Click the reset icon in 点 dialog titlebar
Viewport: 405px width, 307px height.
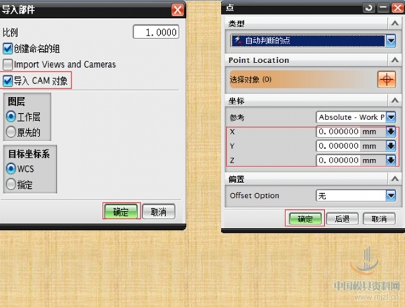click(369, 8)
